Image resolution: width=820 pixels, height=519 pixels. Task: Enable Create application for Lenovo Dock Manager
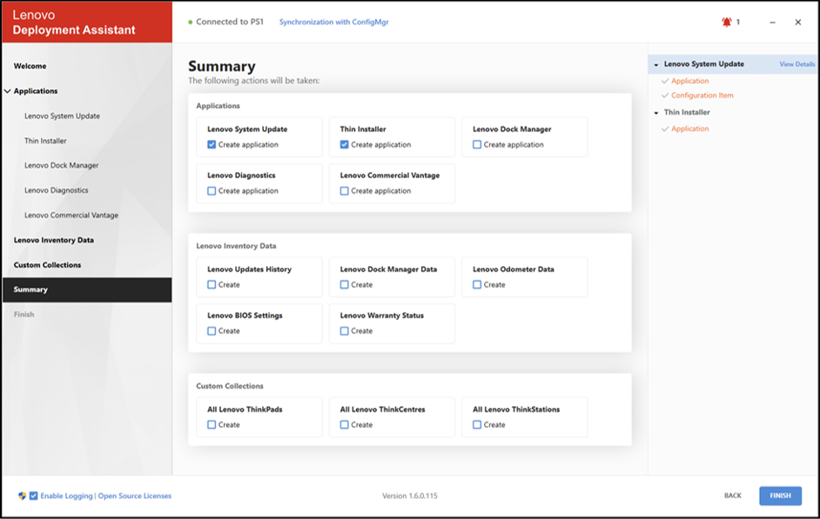(x=477, y=144)
